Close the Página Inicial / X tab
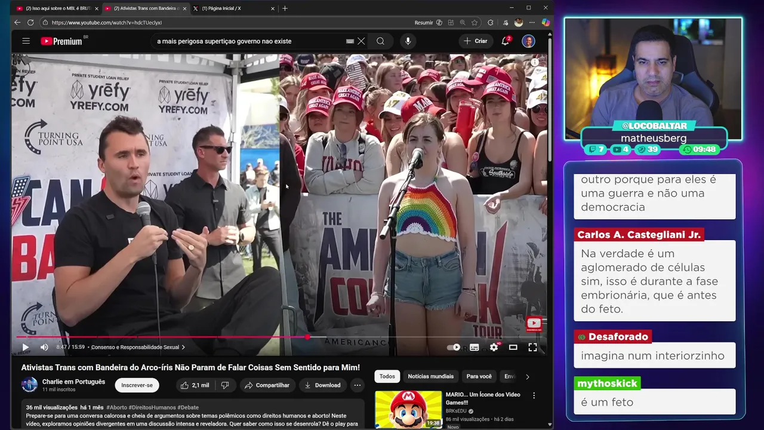This screenshot has height=430, width=764. coord(273,8)
